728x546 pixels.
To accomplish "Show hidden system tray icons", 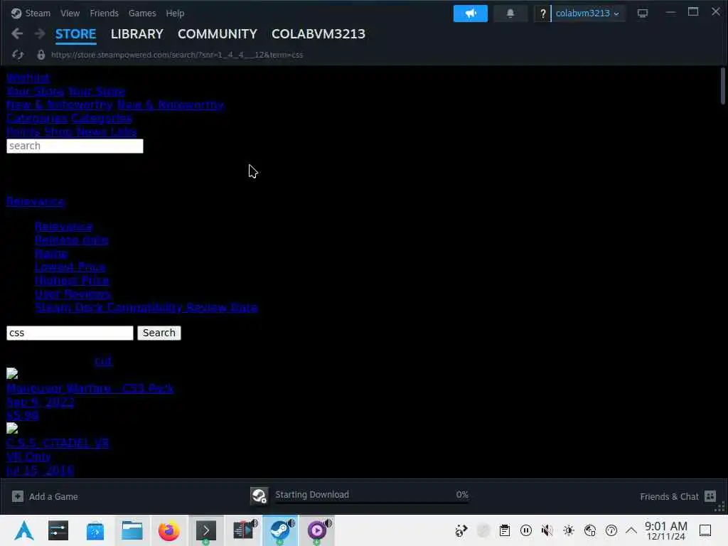I will 631,530.
